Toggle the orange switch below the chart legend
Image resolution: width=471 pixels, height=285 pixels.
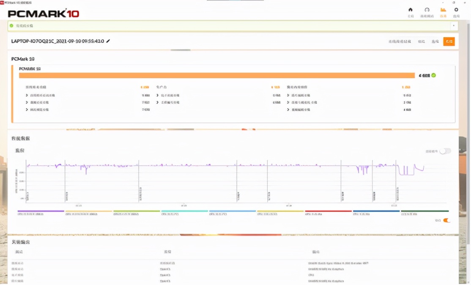(x=446, y=220)
